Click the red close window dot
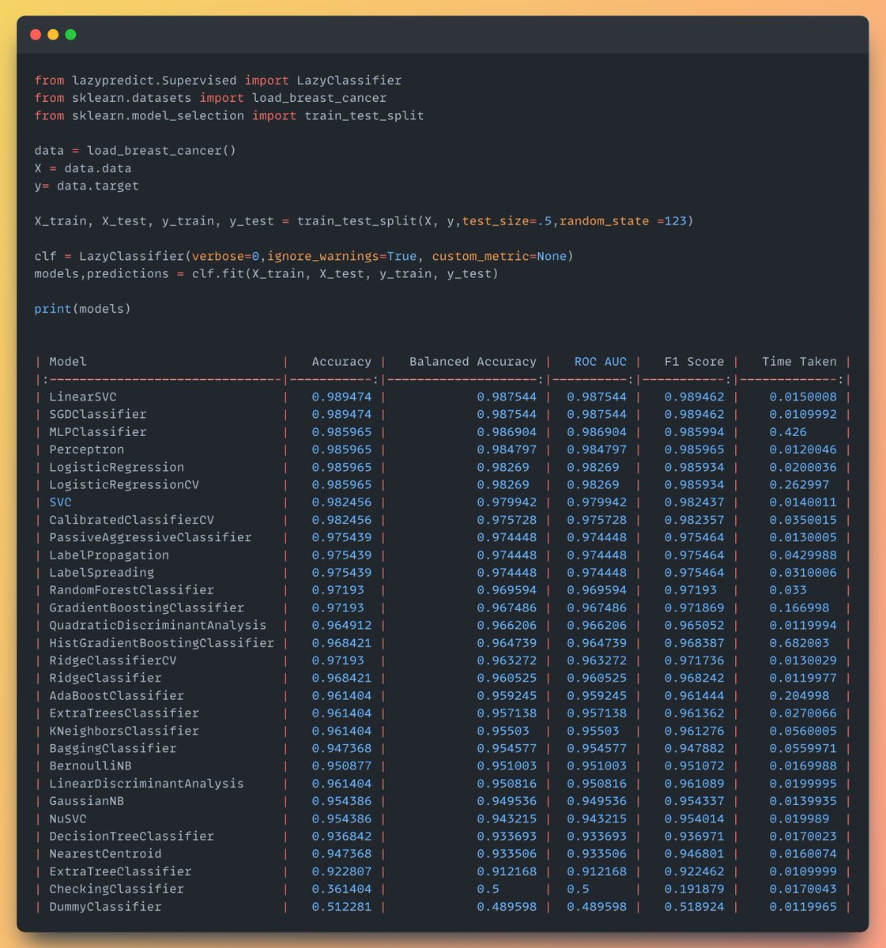886x948 pixels. coord(35,35)
